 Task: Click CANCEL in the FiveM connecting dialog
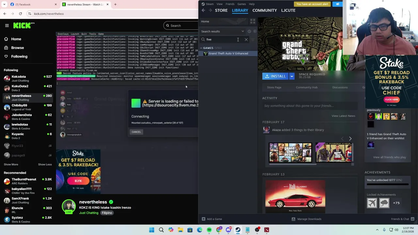tap(136, 132)
